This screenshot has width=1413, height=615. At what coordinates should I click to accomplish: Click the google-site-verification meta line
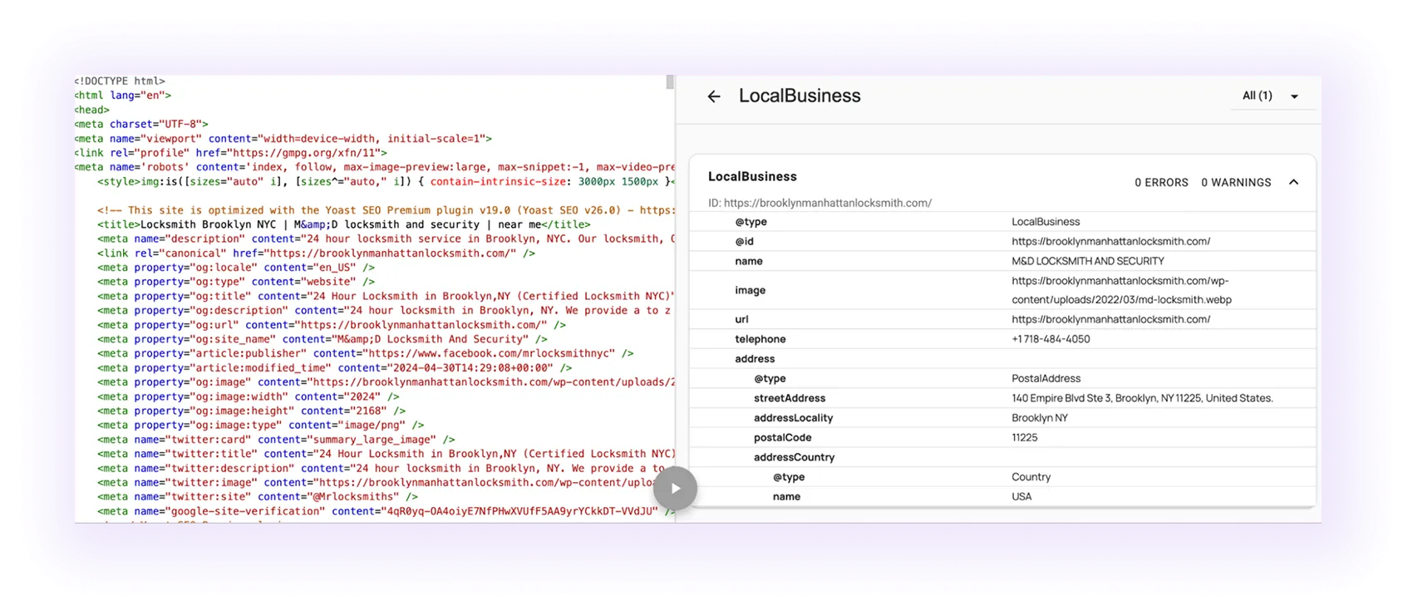point(386,511)
